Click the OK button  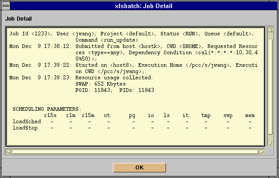139,168
